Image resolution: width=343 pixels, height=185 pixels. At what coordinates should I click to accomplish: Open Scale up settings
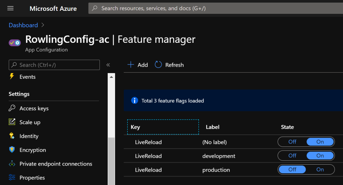point(30,122)
